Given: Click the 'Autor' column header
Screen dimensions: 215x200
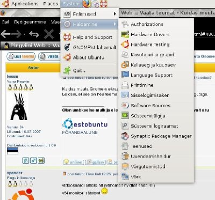Looking at the screenshot, I should point(33,68).
